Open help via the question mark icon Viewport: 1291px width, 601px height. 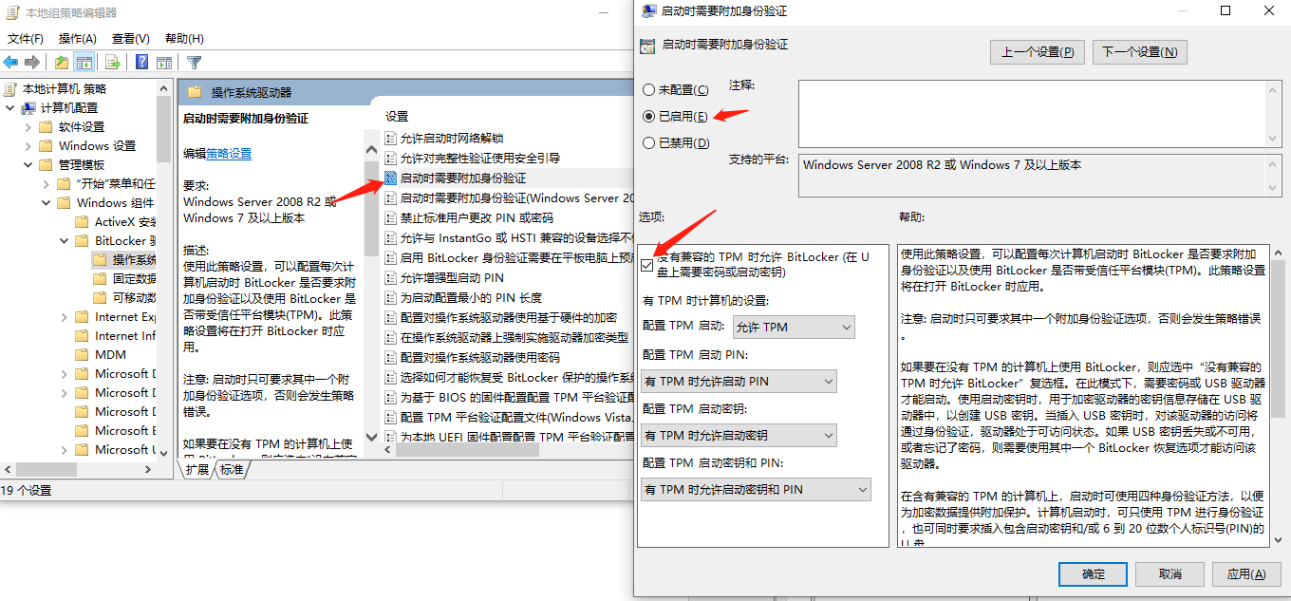[141, 61]
